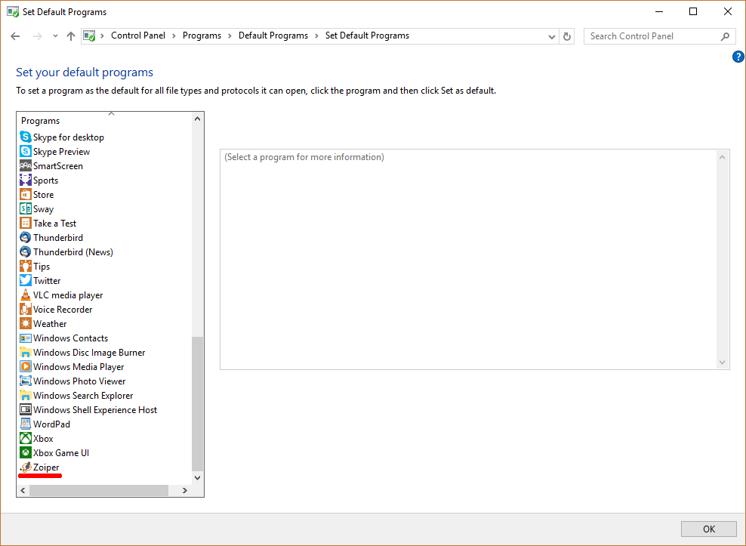The image size is (746, 546).
Task: Click the Windows Media Player icon
Action: (x=26, y=367)
